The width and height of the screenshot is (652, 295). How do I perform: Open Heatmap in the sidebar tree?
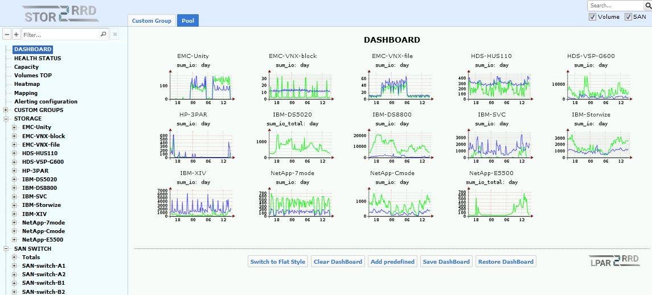(26, 84)
